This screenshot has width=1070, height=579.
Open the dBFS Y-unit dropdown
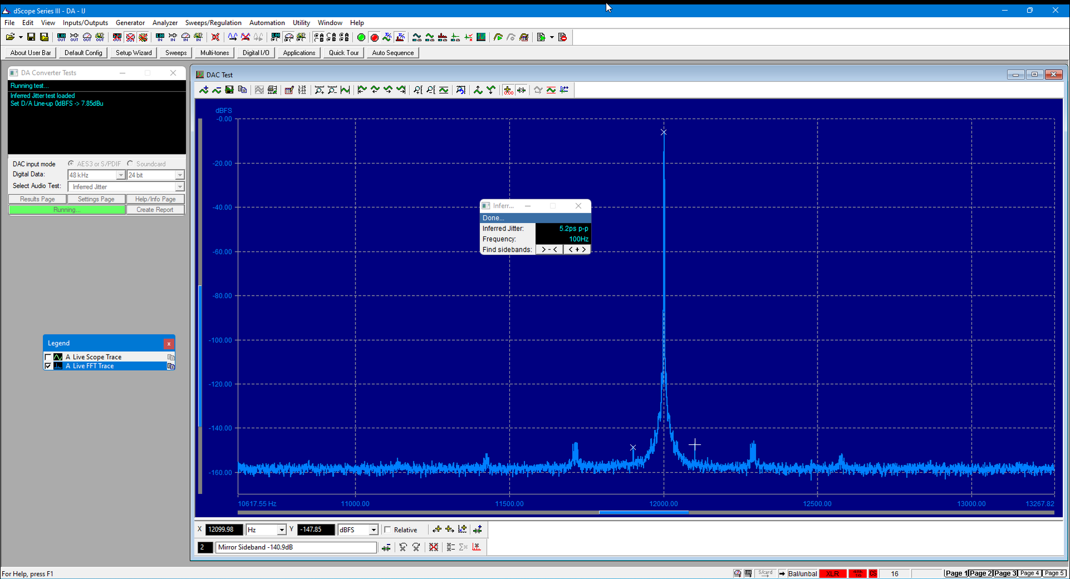coord(373,530)
